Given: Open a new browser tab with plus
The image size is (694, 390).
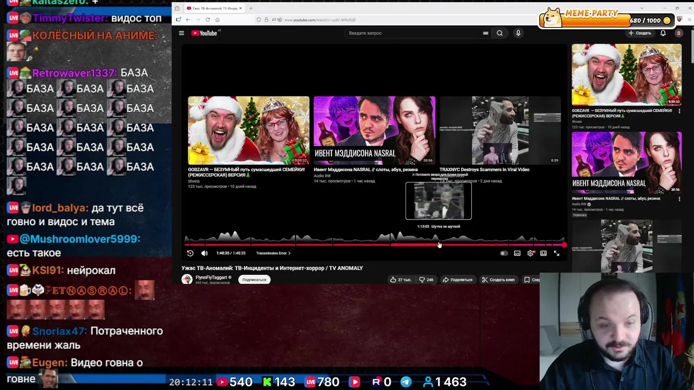Looking at the screenshot, I should (x=250, y=8).
